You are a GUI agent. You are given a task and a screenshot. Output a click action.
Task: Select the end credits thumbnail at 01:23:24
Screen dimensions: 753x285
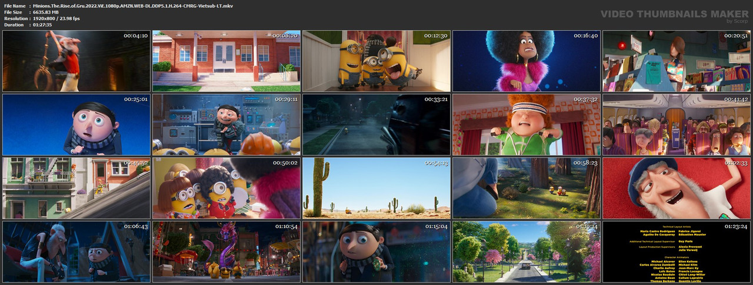[677, 252]
